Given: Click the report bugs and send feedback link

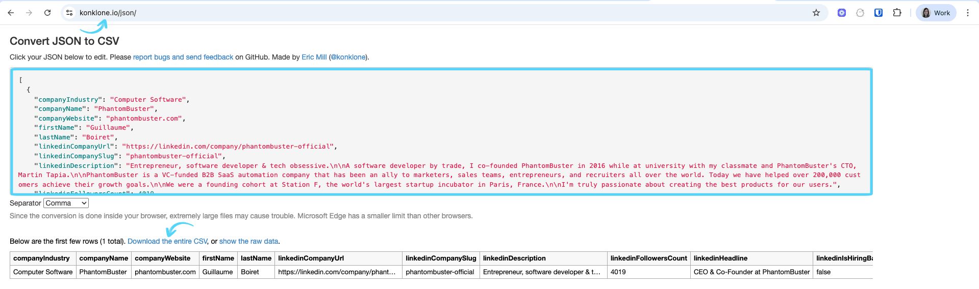Looking at the screenshot, I should (x=183, y=57).
